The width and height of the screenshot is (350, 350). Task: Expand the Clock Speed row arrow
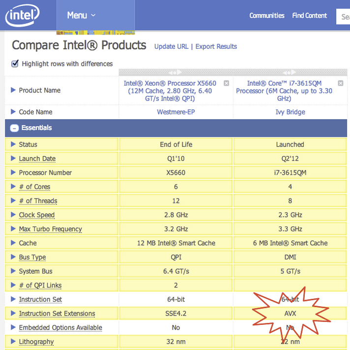(13, 215)
